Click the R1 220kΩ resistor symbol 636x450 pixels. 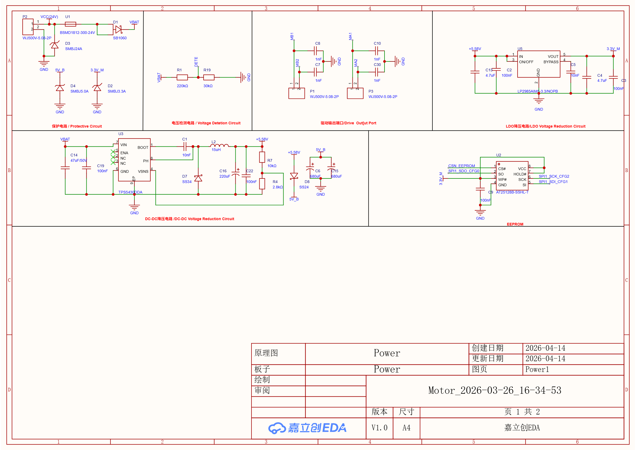point(182,78)
